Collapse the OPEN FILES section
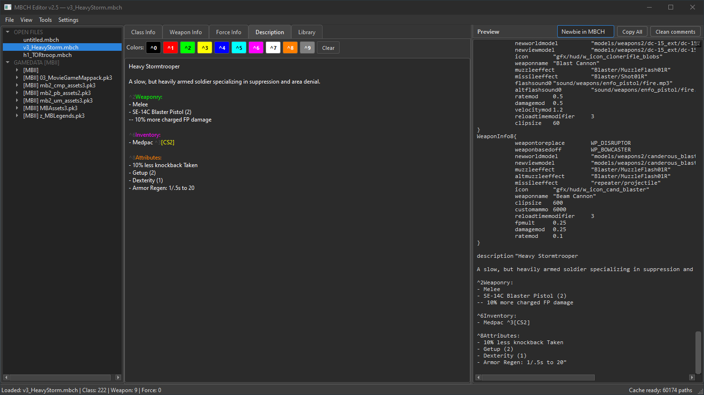 [8, 32]
